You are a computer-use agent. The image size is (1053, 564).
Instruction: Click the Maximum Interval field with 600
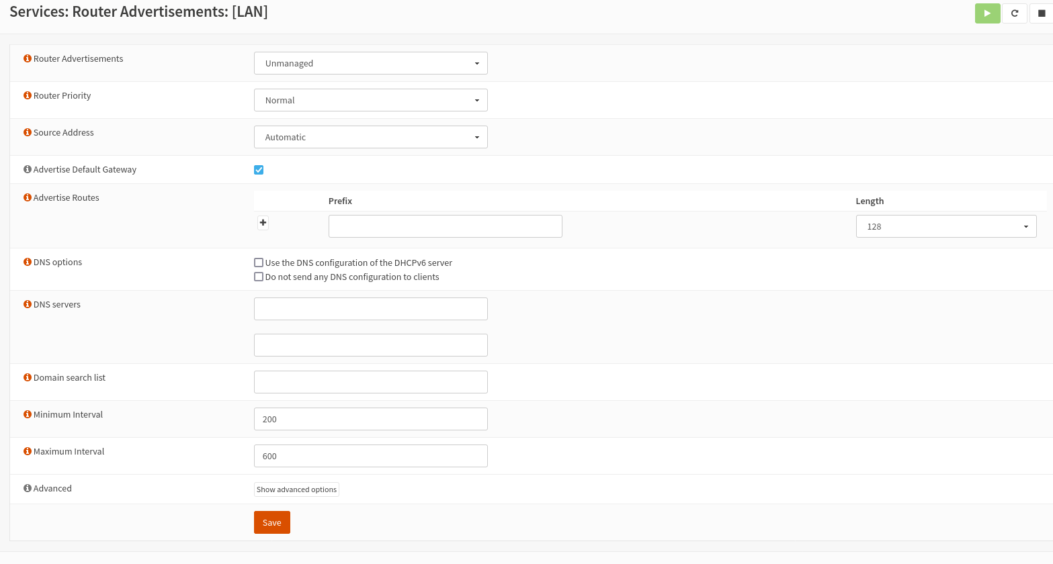click(371, 456)
